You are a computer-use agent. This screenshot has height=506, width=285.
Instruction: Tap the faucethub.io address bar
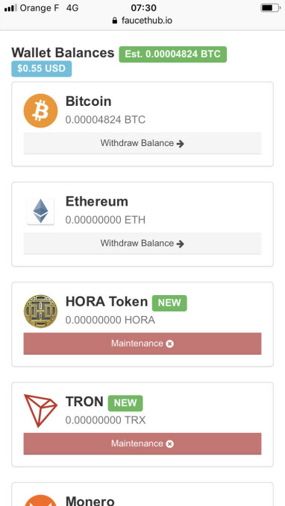coord(142,21)
